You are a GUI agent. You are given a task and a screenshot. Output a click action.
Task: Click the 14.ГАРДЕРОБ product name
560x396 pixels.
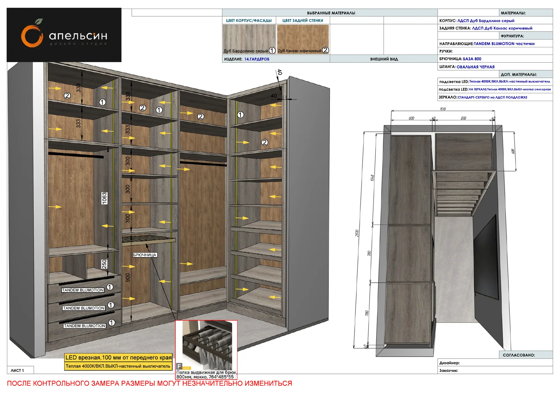click(x=257, y=59)
